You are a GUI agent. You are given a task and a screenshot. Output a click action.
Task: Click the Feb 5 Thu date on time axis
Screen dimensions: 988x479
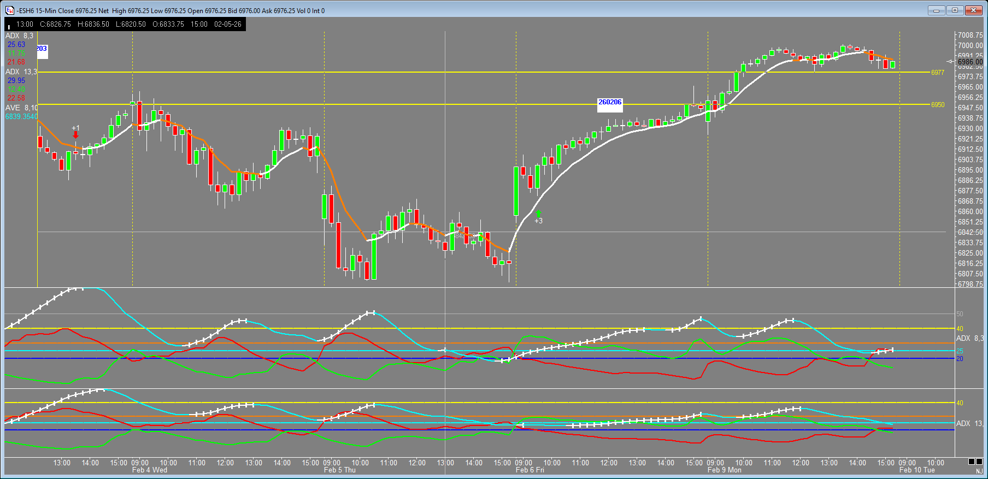[x=339, y=470]
